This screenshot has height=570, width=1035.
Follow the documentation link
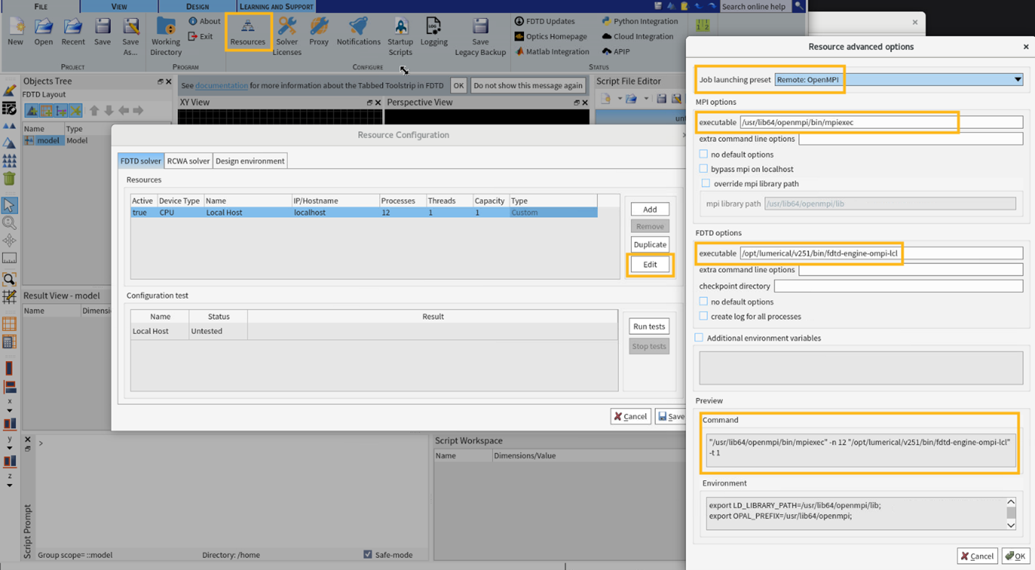tap(221, 85)
